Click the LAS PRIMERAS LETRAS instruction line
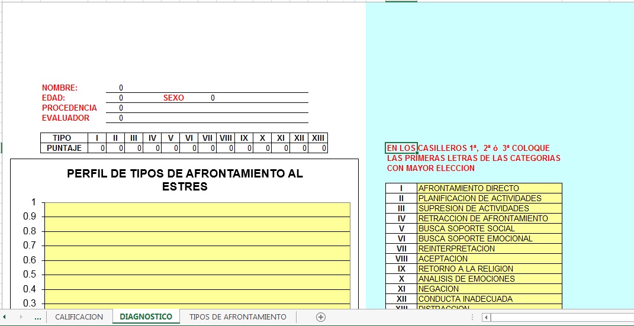The image size is (634, 326). coord(474,158)
